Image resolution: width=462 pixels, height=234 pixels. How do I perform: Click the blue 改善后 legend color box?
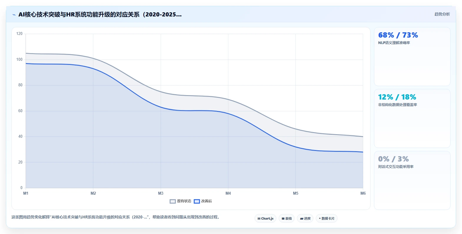click(197, 201)
